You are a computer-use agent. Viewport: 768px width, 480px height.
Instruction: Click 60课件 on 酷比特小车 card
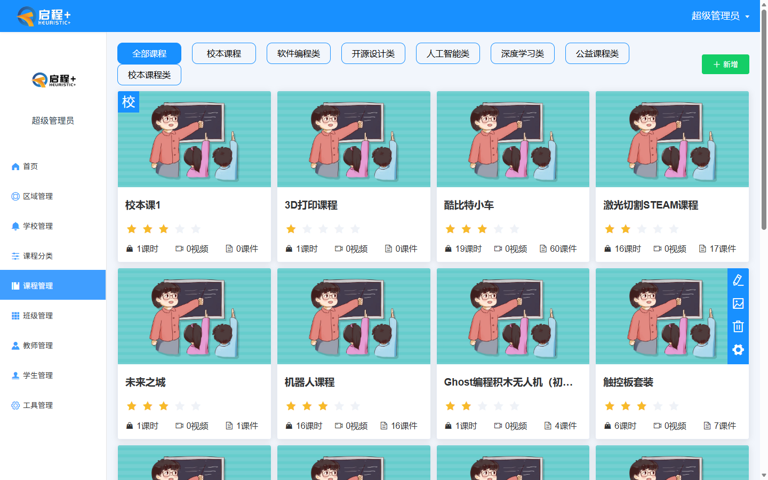pyautogui.click(x=558, y=249)
